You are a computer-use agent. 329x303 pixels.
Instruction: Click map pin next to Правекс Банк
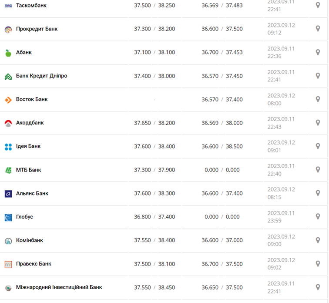(x=318, y=263)
